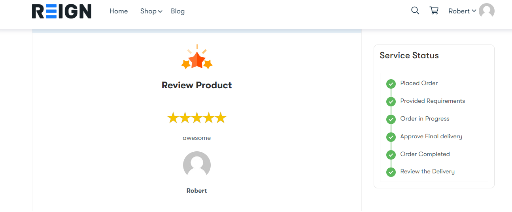Viewport: 512px width, 212px height.
Task: Open the shopping cart icon
Action: click(x=434, y=11)
